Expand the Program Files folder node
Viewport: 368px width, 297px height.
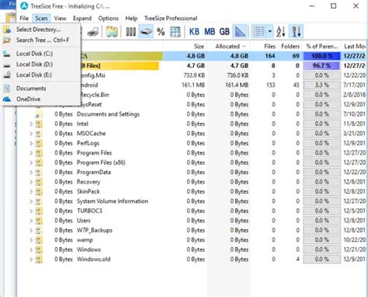[x=31, y=153]
